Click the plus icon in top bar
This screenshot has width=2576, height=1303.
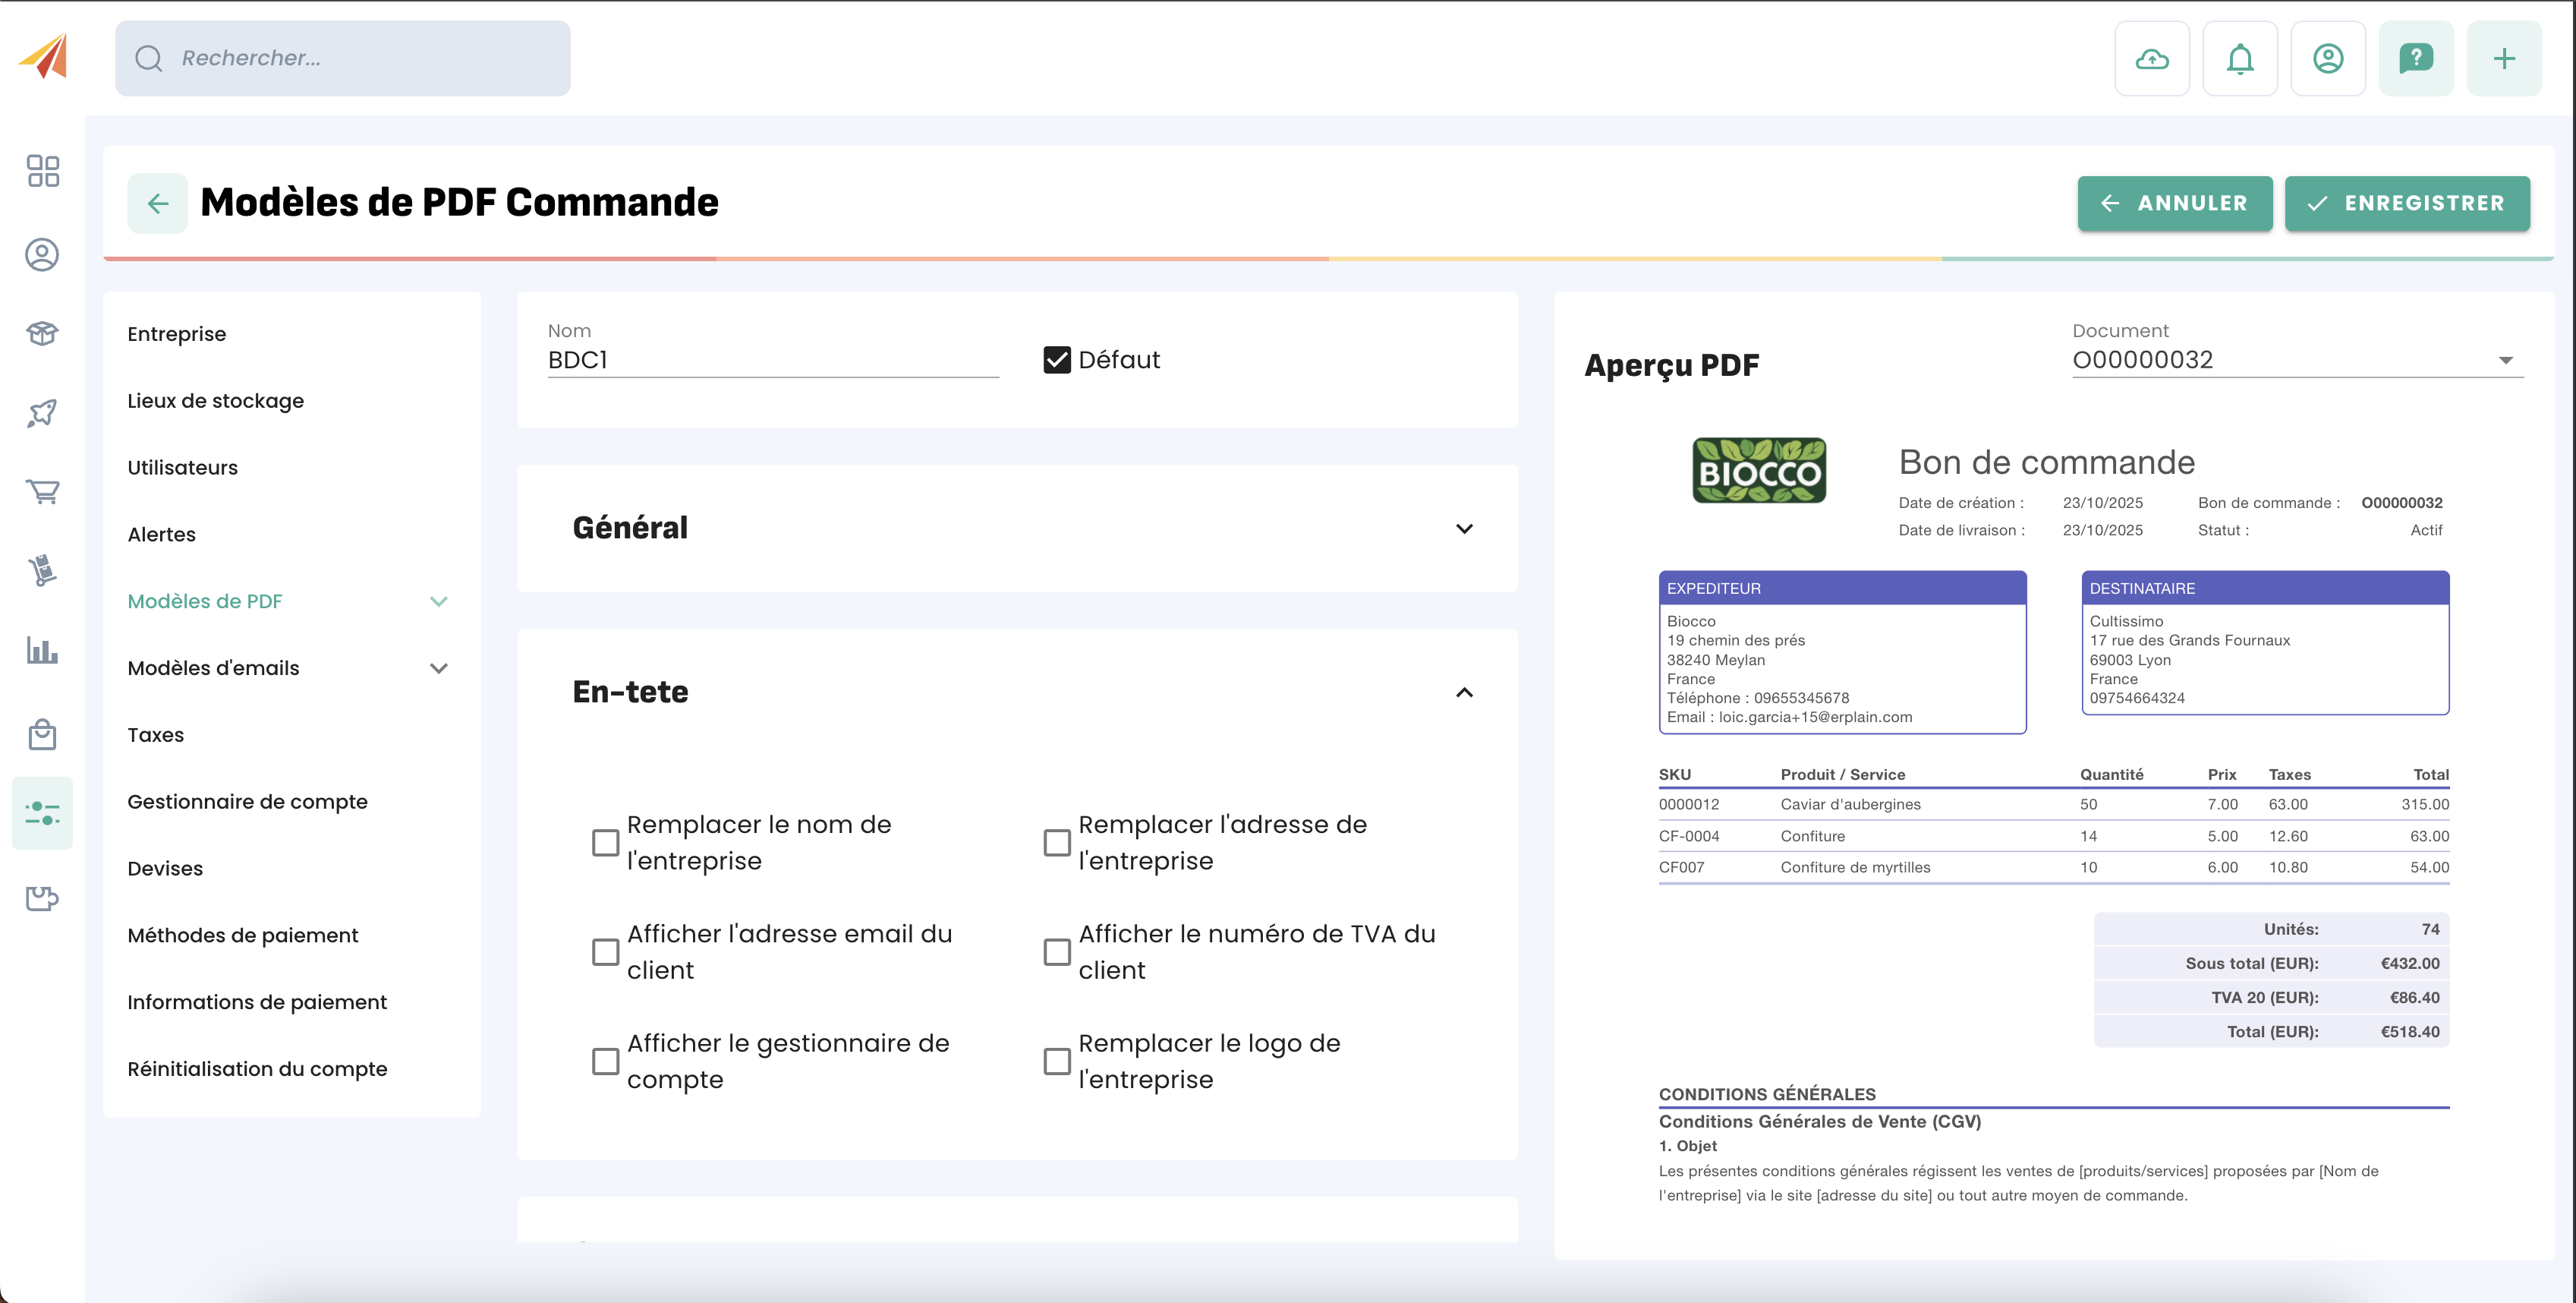coord(2503,59)
